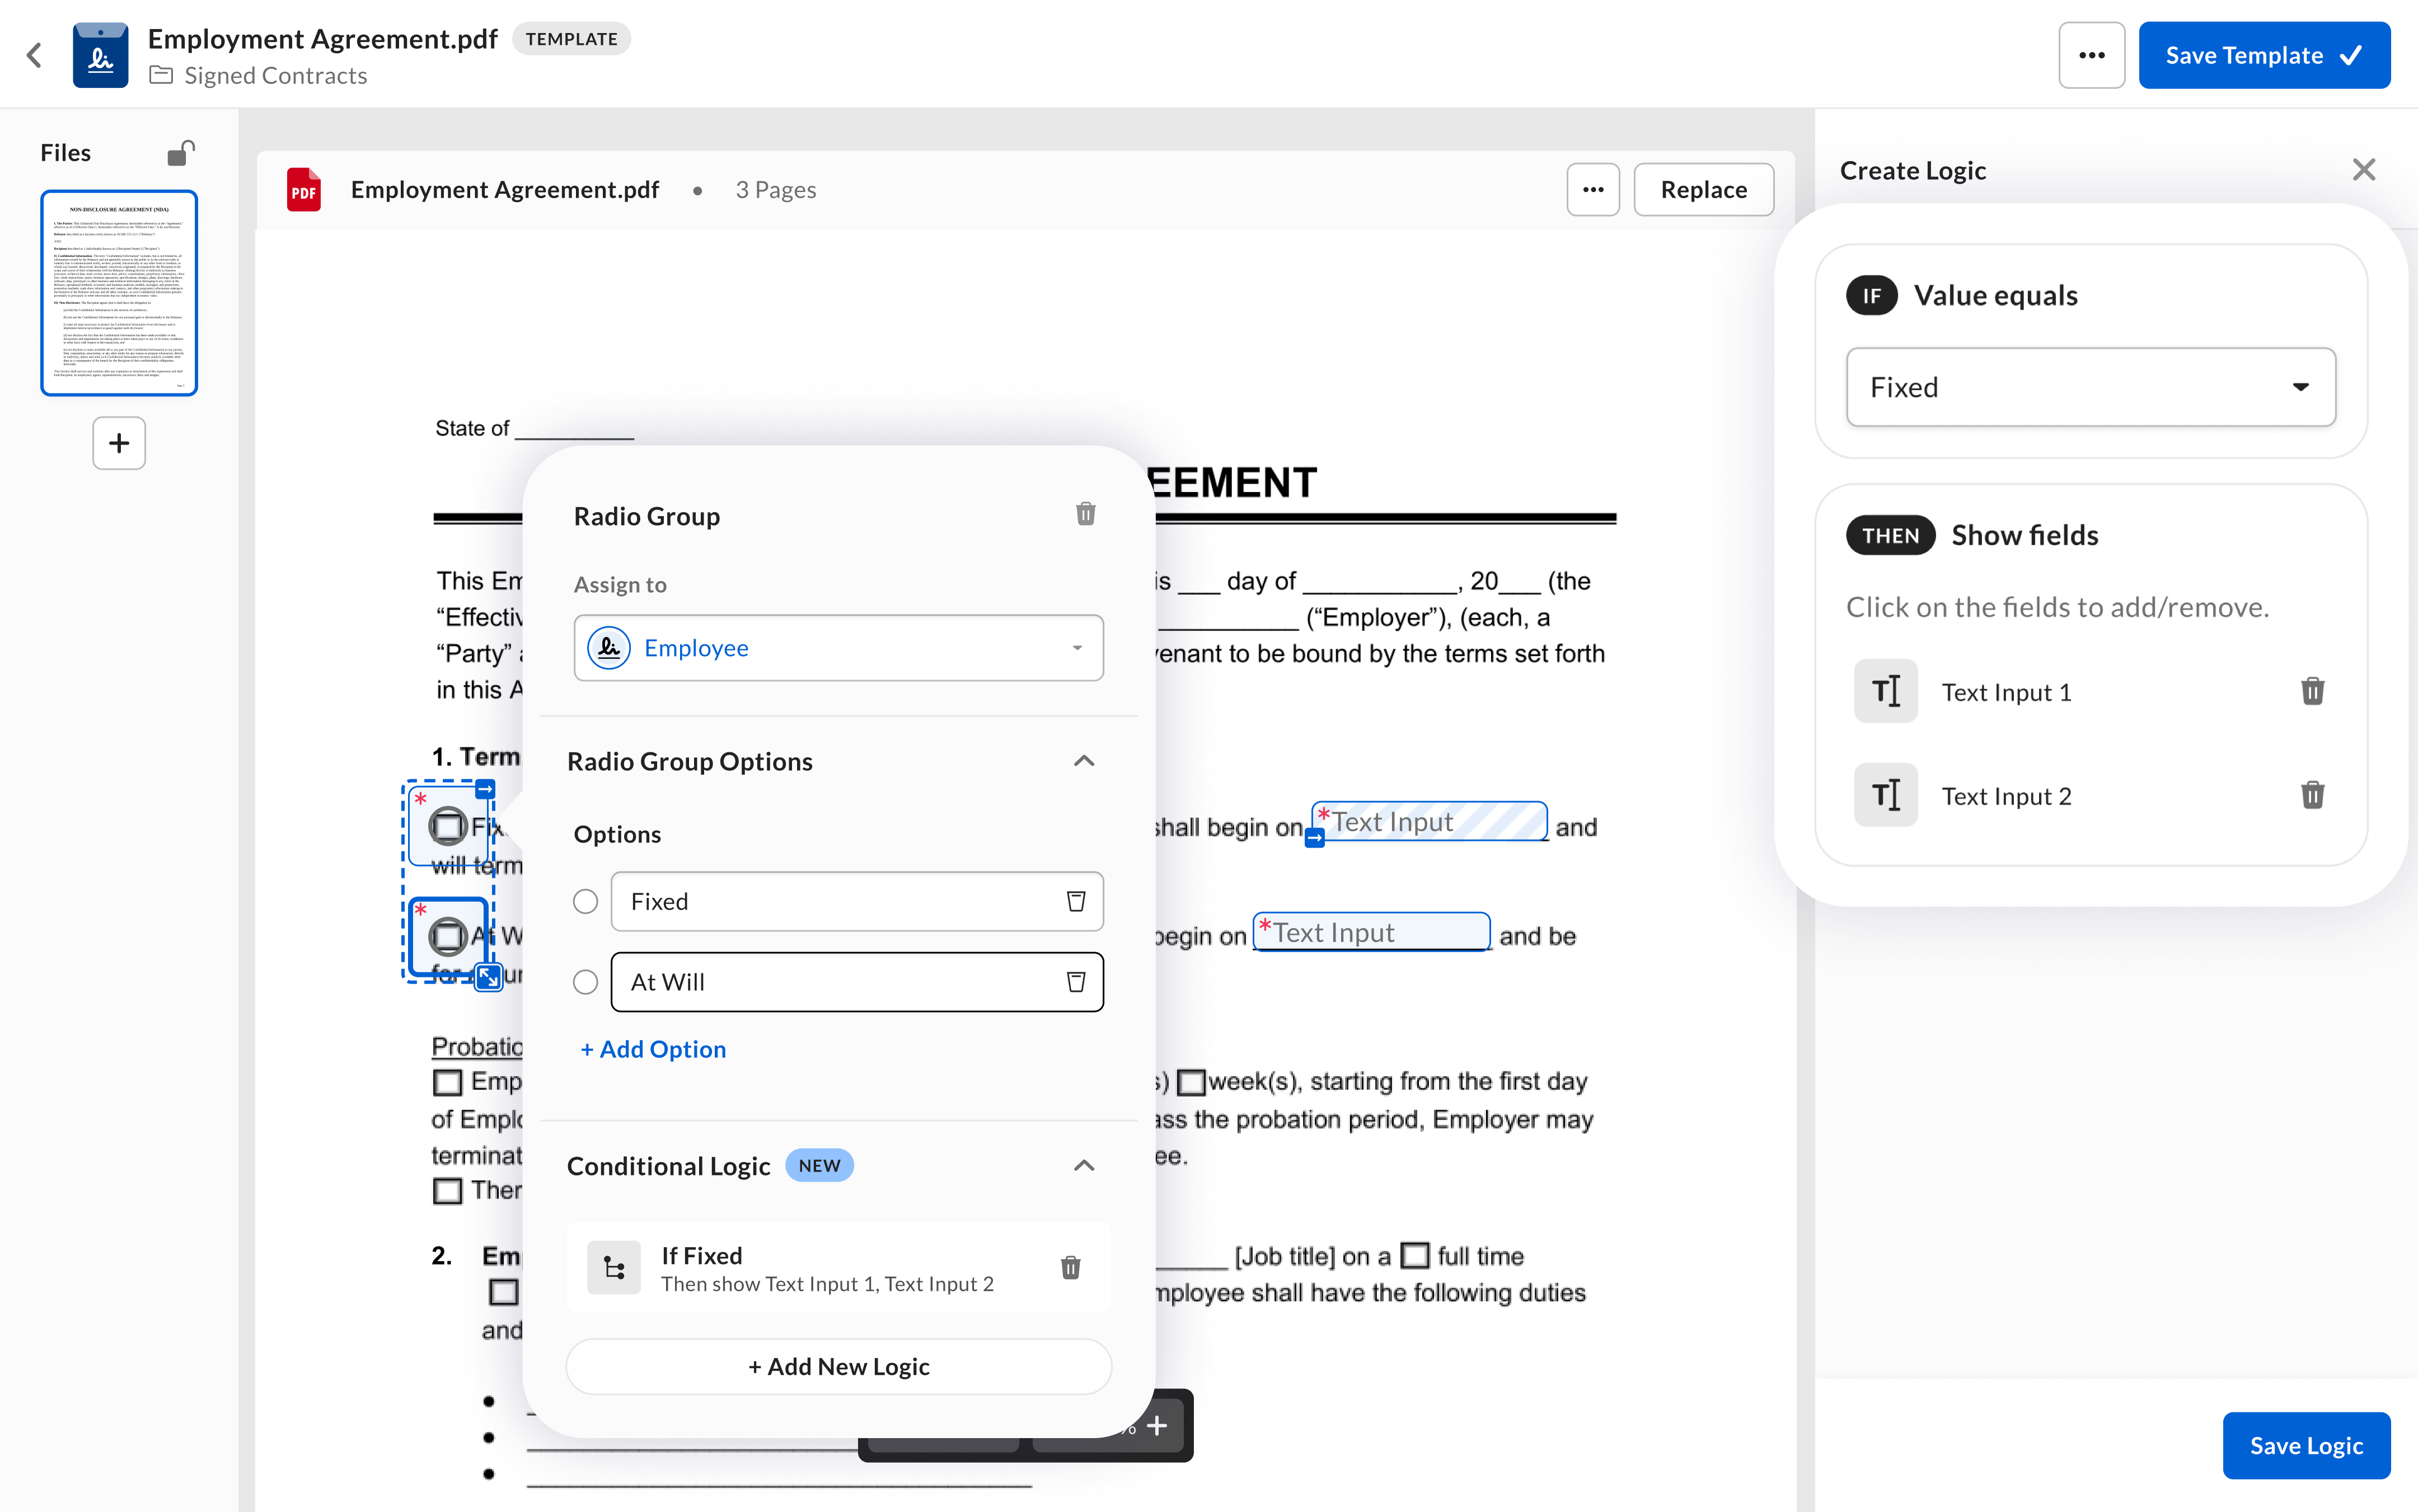The width and height of the screenshot is (2418, 1512).
Task: Click the Add Option link
Action: click(x=654, y=1049)
